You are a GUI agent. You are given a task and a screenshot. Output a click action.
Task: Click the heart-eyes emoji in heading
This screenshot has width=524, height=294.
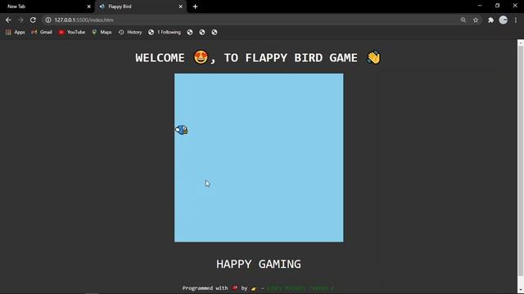click(x=201, y=57)
